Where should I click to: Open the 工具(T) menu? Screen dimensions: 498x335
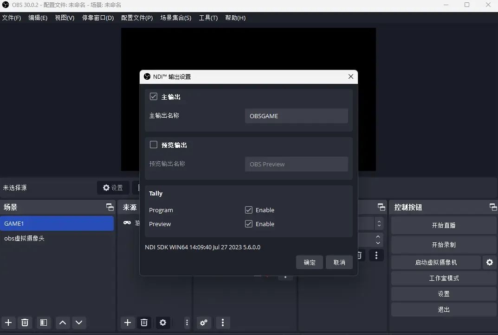pyautogui.click(x=208, y=18)
